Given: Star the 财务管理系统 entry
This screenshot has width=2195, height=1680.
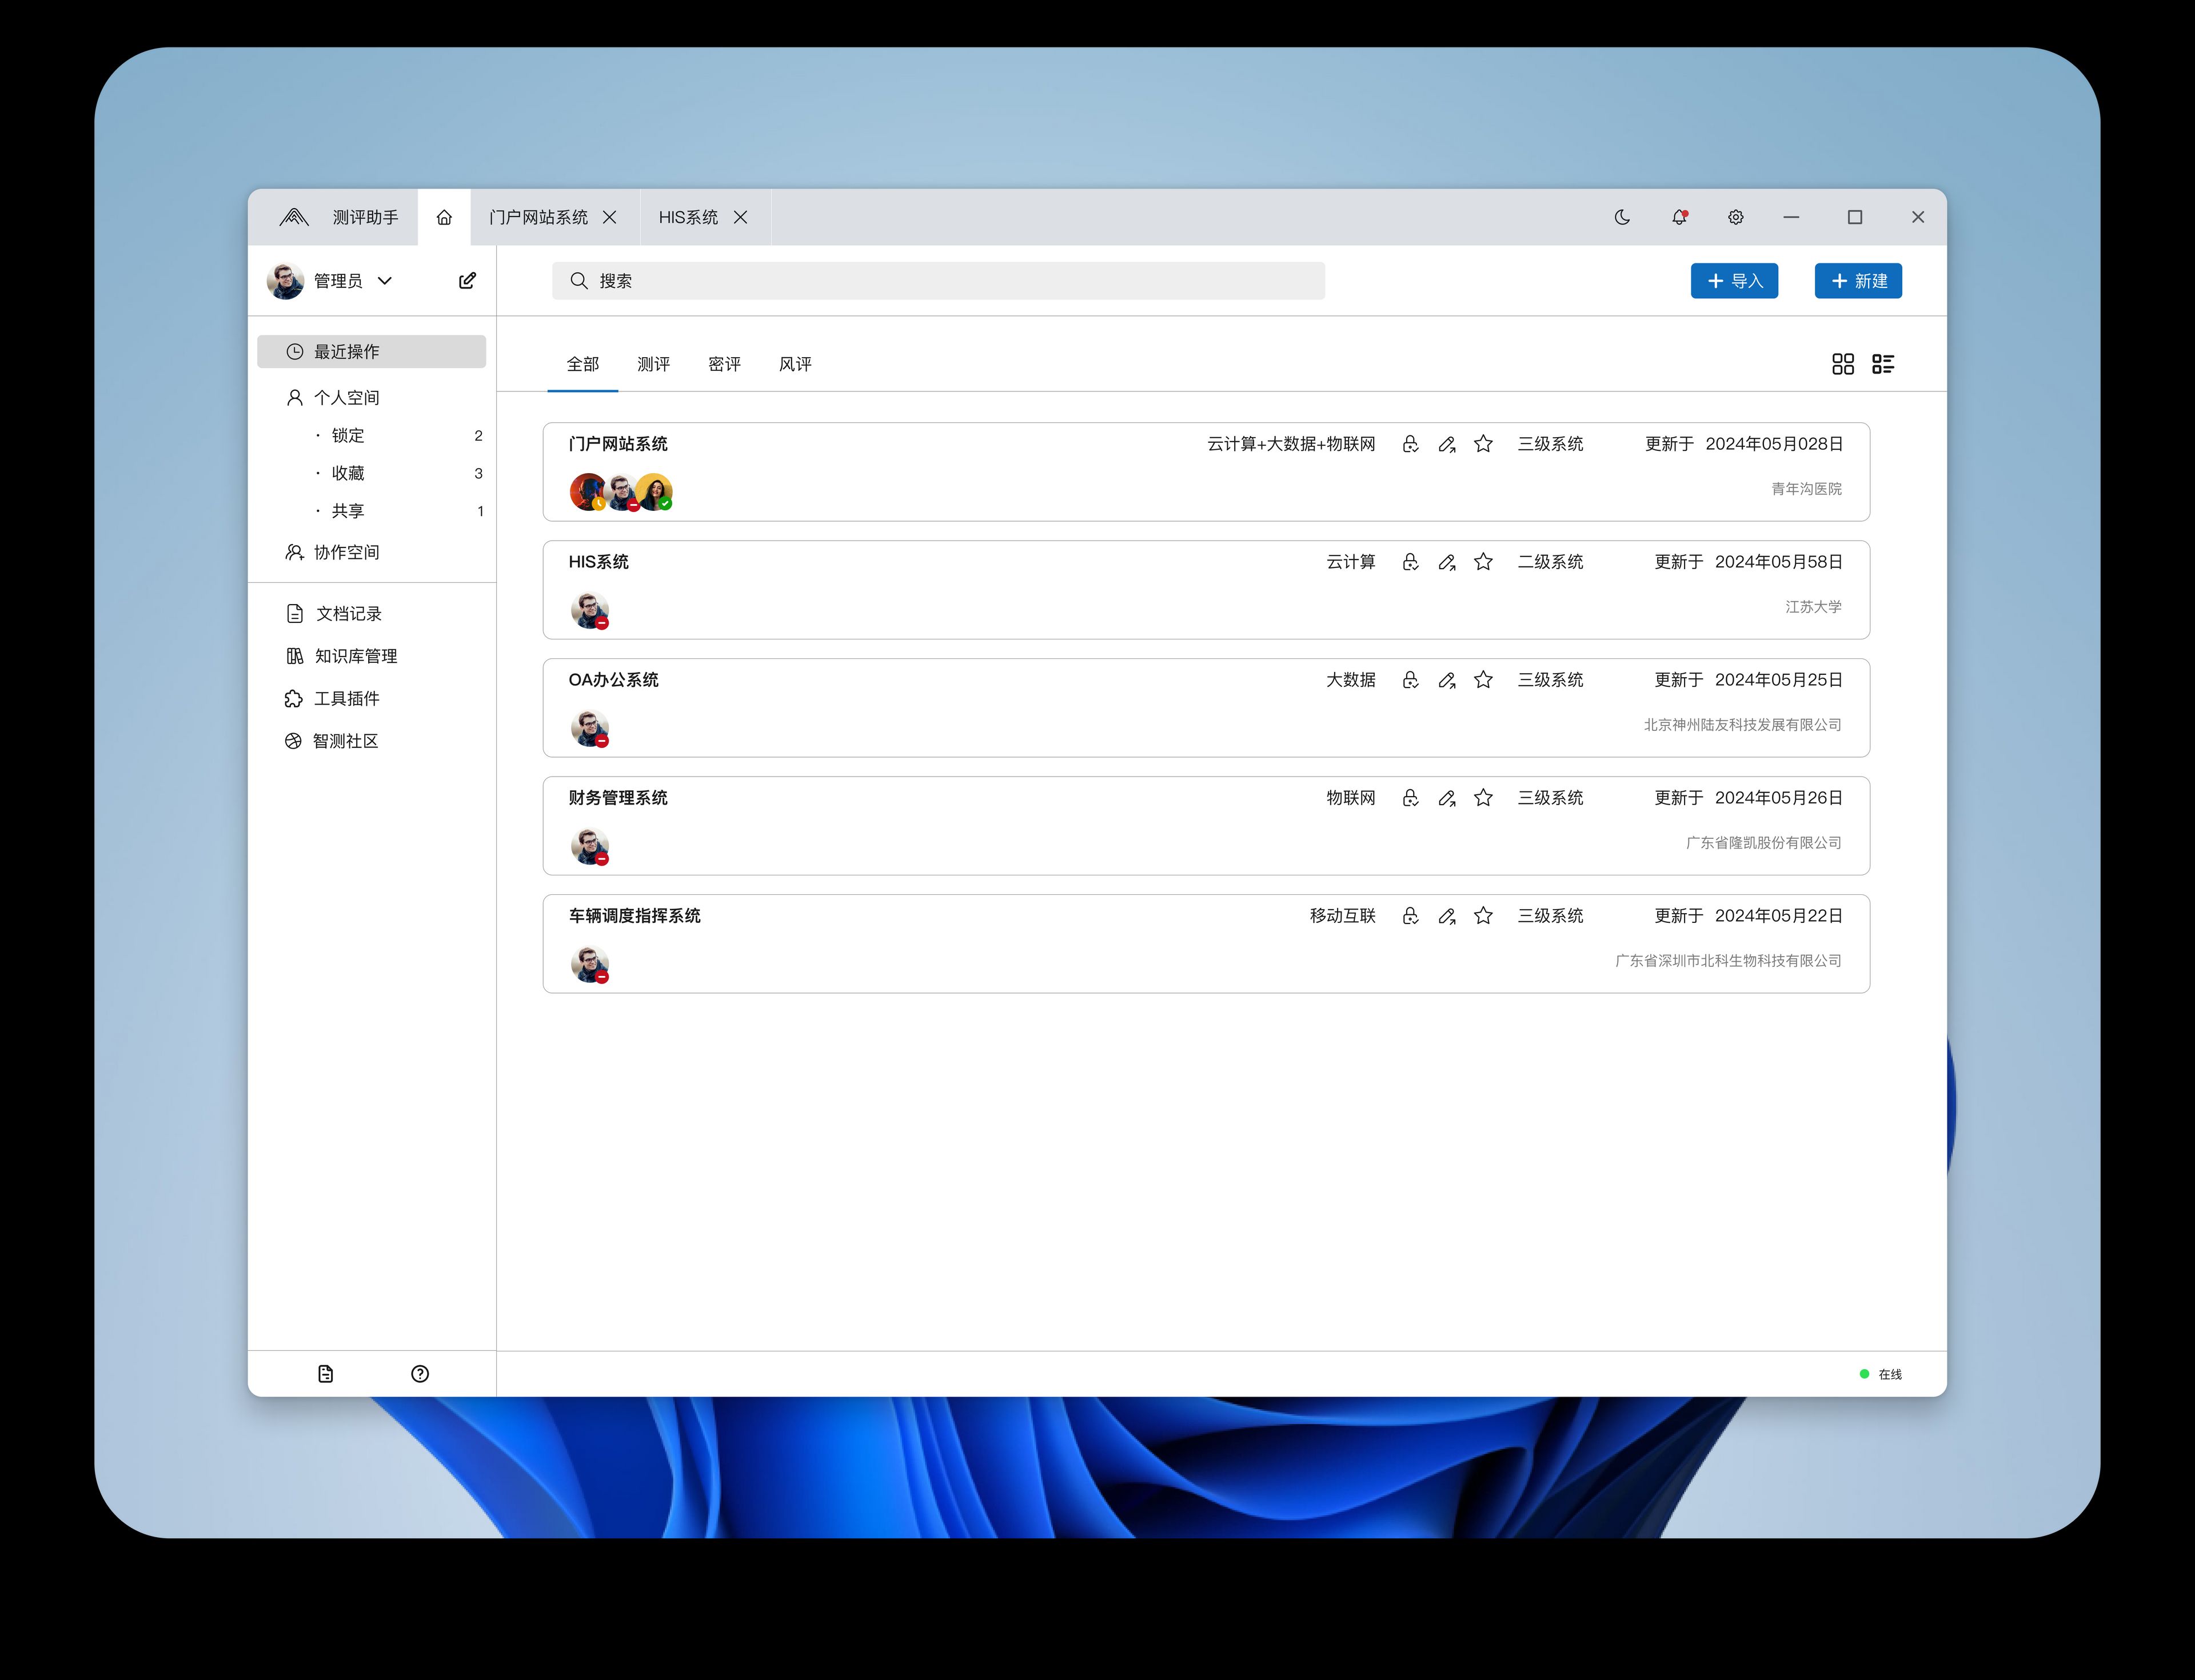Looking at the screenshot, I should click(x=1484, y=797).
